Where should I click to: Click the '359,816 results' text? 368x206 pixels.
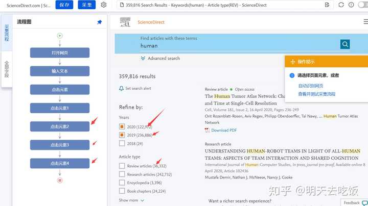pos(137,76)
